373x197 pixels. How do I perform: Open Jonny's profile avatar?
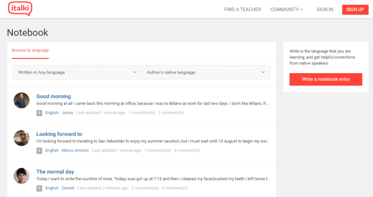[x=22, y=100]
